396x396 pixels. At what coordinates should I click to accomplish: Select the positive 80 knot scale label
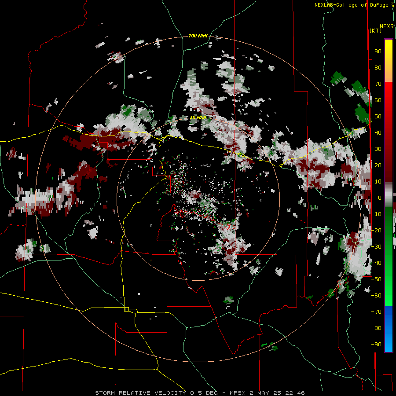(378, 68)
